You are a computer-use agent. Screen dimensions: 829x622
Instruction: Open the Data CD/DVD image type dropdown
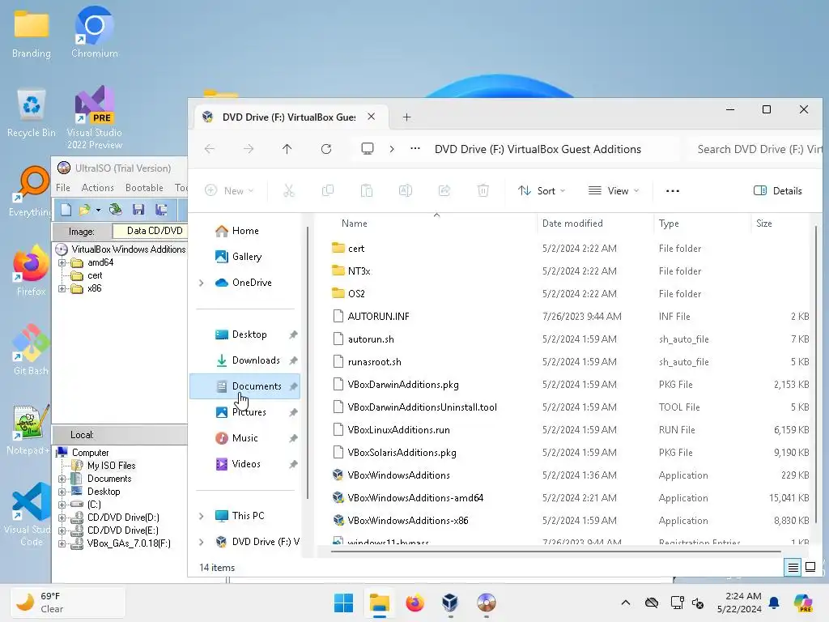[150, 231]
